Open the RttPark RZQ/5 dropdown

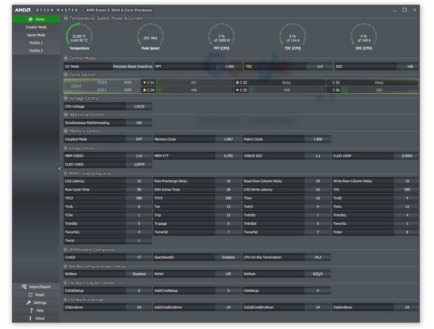coord(318,274)
